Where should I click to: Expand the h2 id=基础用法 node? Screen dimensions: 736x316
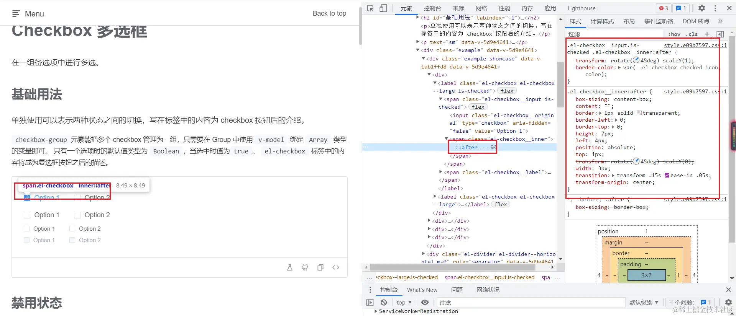(418, 17)
